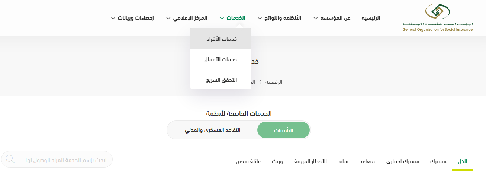Click the GOSI logo
The height and width of the screenshot is (182, 486).
tap(437, 18)
